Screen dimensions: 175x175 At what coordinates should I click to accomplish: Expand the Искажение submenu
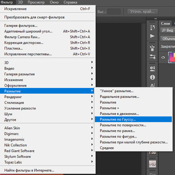click(47, 80)
